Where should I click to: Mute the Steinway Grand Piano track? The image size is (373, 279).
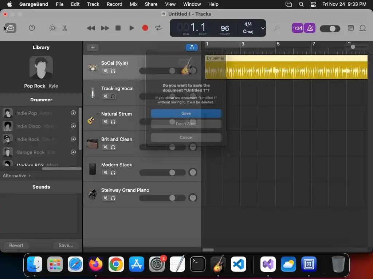(x=105, y=198)
